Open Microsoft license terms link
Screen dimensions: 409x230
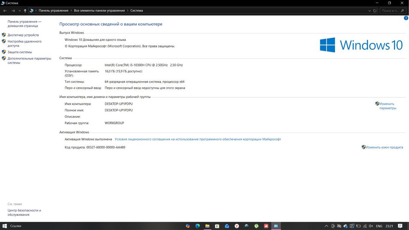pyautogui.click(x=198, y=140)
